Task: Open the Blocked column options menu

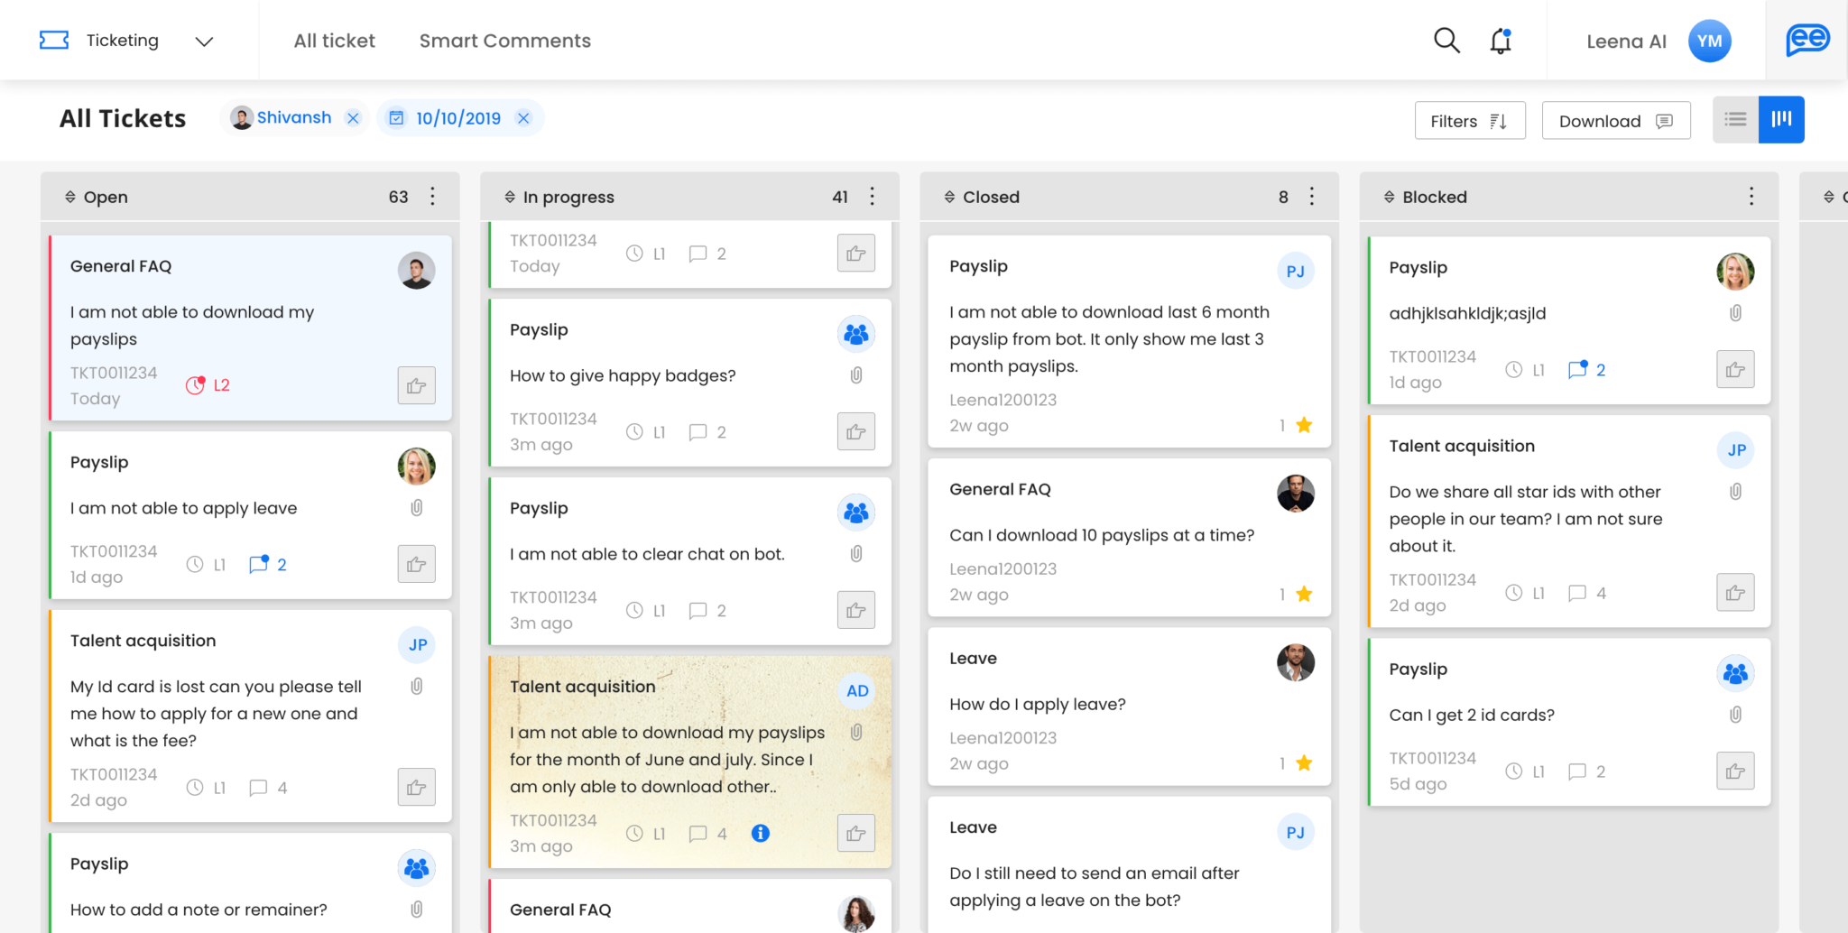Action: (x=1751, y=197)
